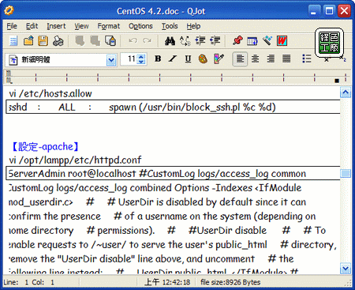
Task: Click the vertical scrollbar thumb
Action: point(346,173)
